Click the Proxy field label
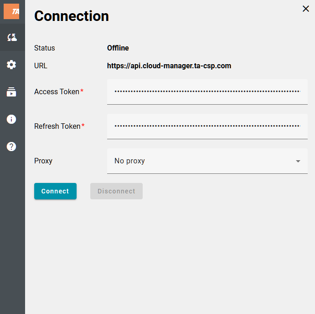The height and width of the screenshot is (314, 315). (x=43, y=161)
